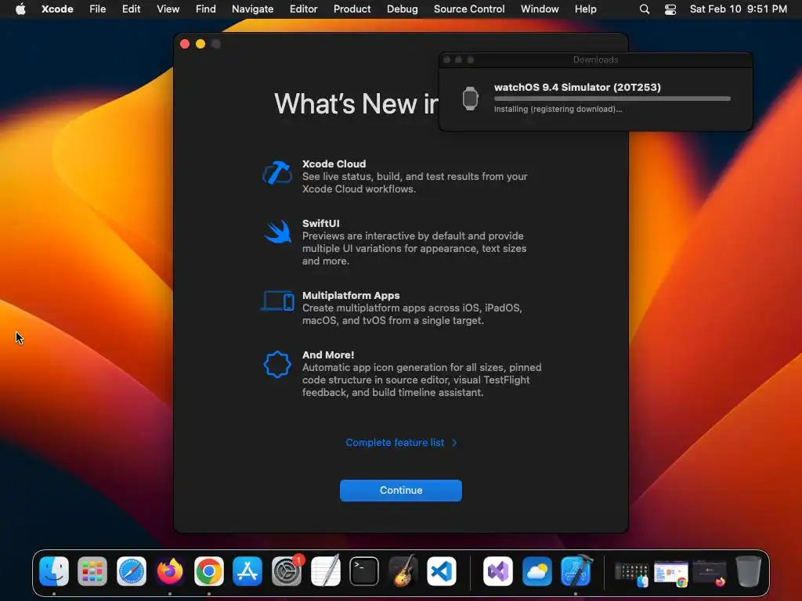Click watchOS 9.4 Simulator (20T253) title
The image size is (802, 601).
tap(577, 87)
